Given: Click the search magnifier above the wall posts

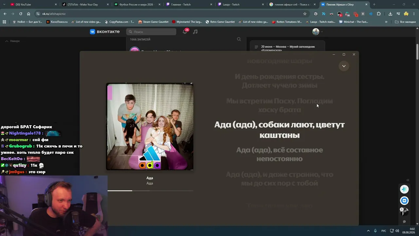Looking at the screenshot, I should coord(239,39).
